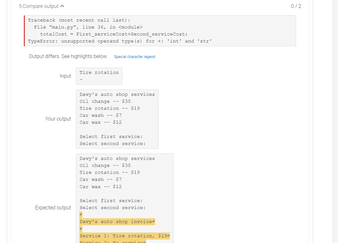Click the Output differs. See highlights below. message
The image size is (338, 243).
[67, 56]
